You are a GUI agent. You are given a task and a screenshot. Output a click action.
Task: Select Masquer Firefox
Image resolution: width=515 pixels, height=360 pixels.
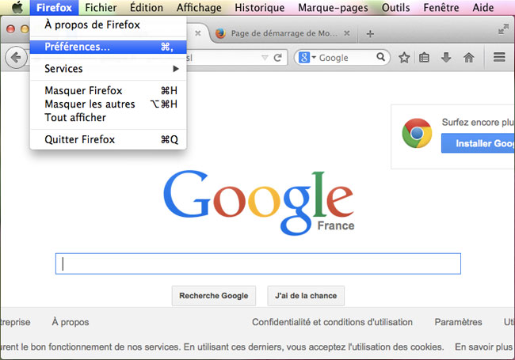click(x=108, y=90)
